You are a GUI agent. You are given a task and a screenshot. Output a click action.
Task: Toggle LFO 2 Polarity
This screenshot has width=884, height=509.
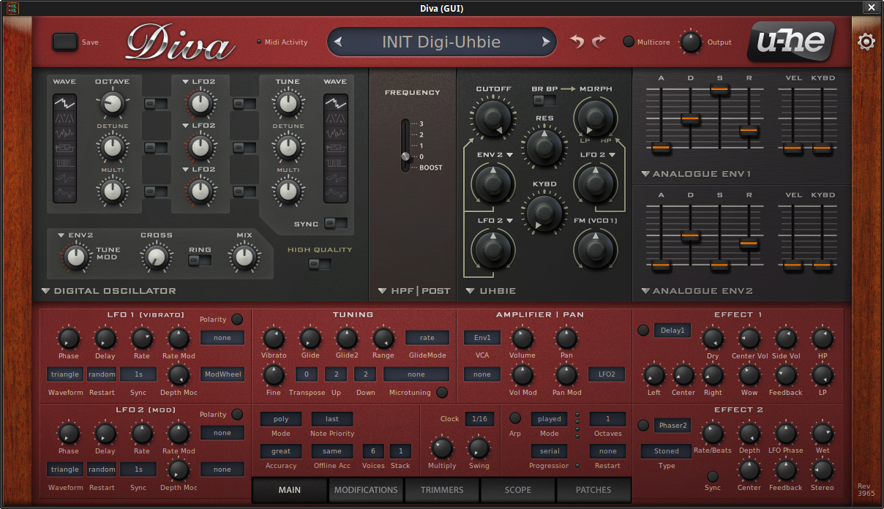[x=237, y=415]
